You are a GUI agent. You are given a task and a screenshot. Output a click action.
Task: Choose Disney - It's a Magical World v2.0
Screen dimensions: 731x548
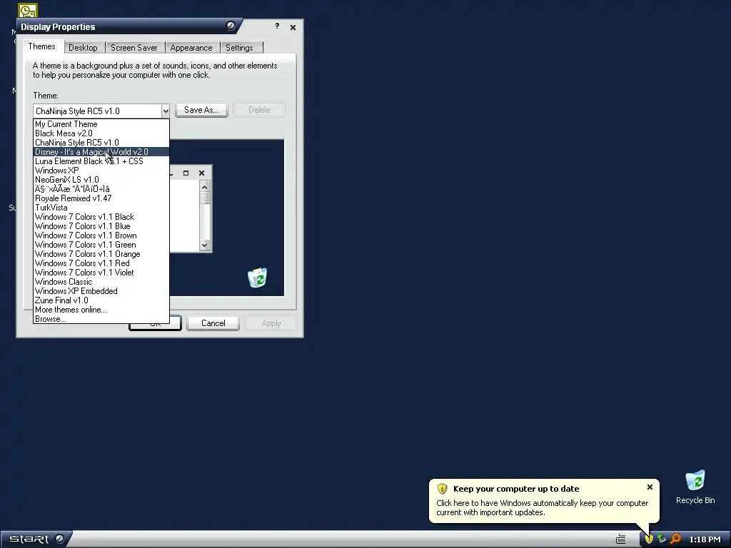click(x=101, y=152)
